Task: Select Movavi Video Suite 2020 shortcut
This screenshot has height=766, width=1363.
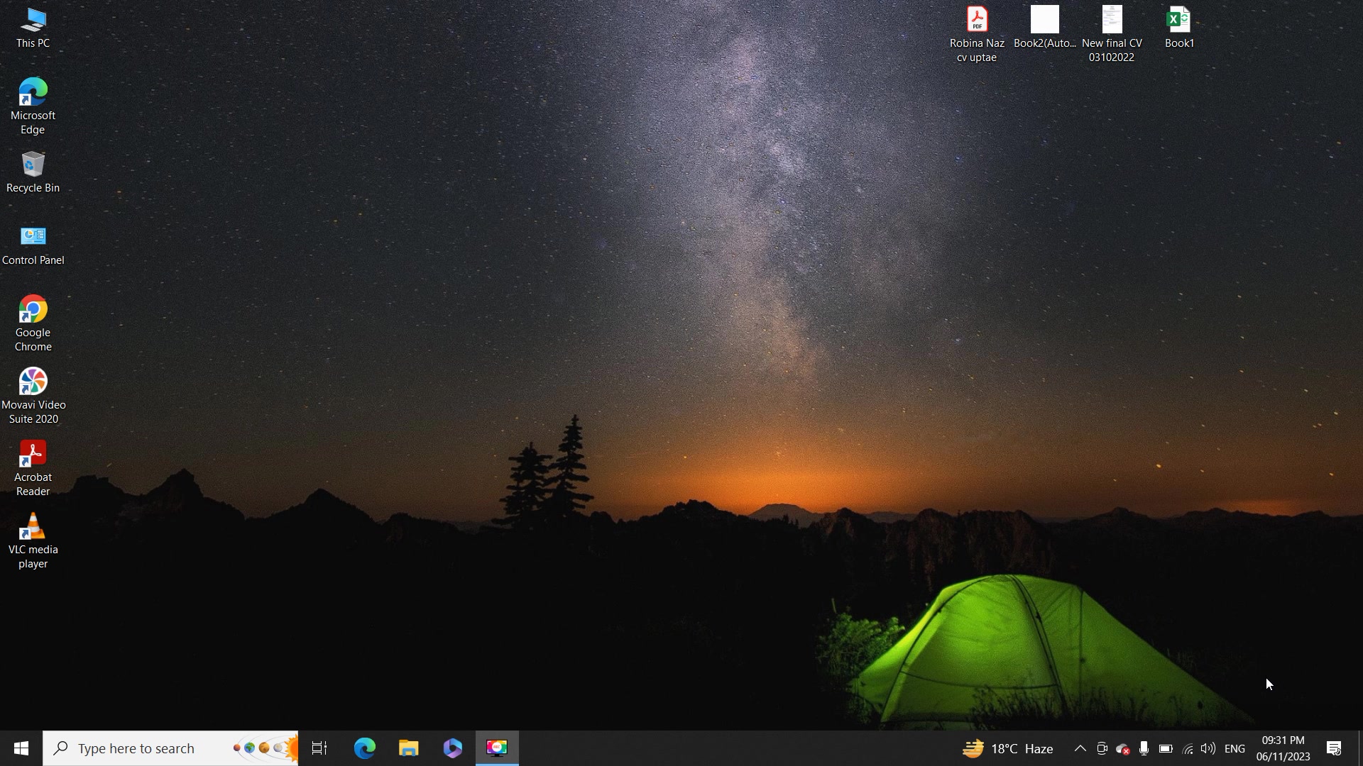Action: 33,396
